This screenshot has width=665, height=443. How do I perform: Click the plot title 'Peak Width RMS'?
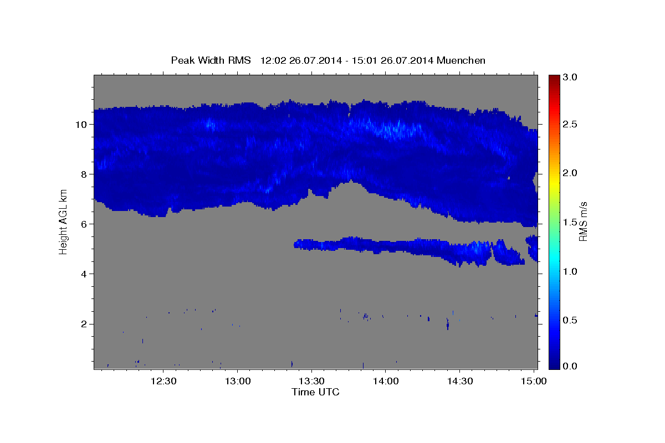tap(211, 60)
